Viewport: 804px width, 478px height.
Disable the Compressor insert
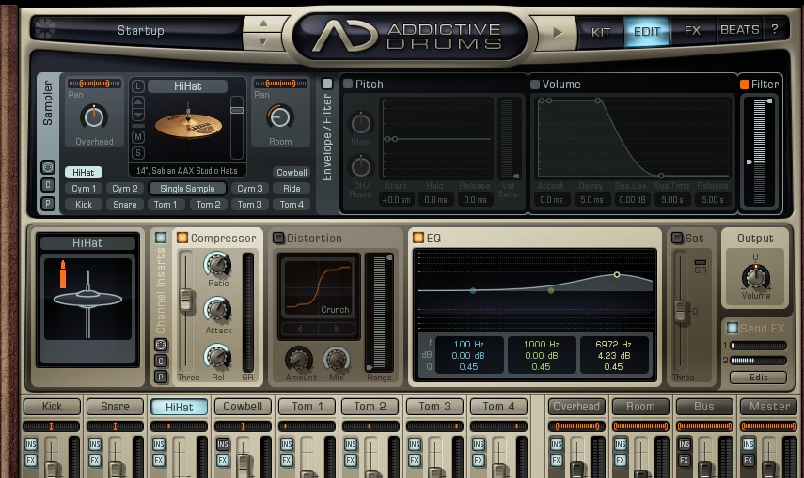(x=182, y=238)
